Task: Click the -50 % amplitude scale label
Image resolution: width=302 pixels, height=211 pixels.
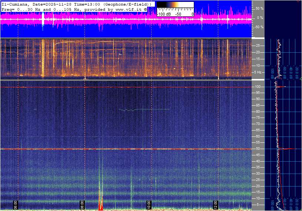Action: 259,27
